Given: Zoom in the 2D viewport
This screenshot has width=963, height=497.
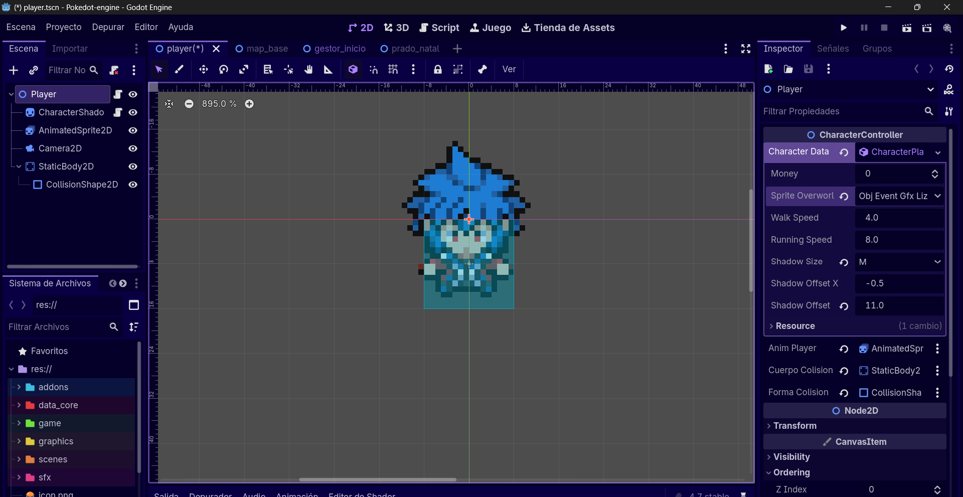Looking at the screenshot, I should 249,104.
